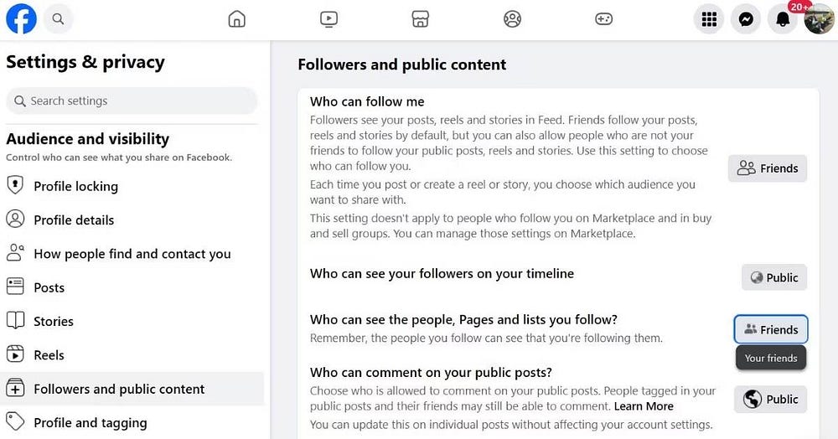Open the account profile picture menu
The height and width of the screenshot is (439, 838).
[820, 19]
